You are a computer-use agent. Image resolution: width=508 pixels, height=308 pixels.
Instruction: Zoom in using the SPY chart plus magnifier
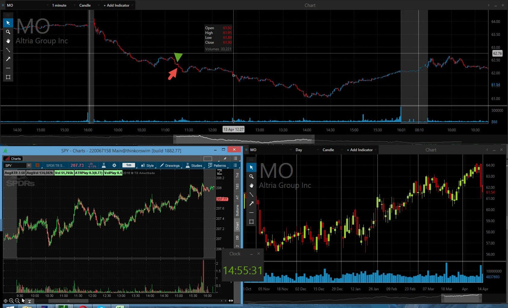pos(11,301)
